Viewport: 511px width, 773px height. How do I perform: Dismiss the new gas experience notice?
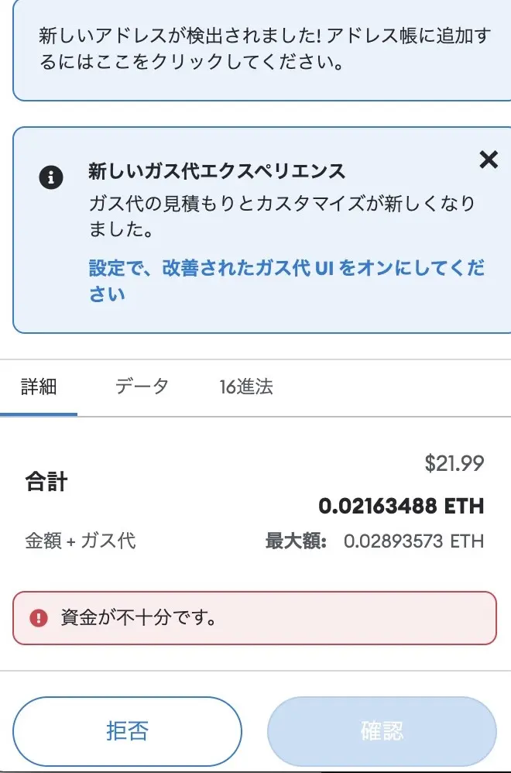coord(489,160)
